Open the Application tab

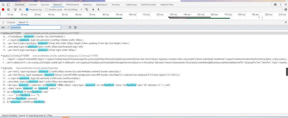click(x=102, y=5)
